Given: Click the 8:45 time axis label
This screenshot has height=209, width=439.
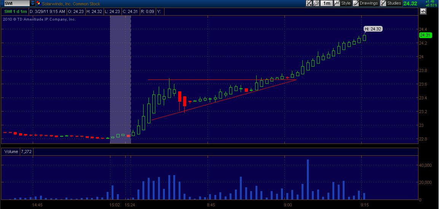Looking at the screenshot, I should (x=211, y=205).
